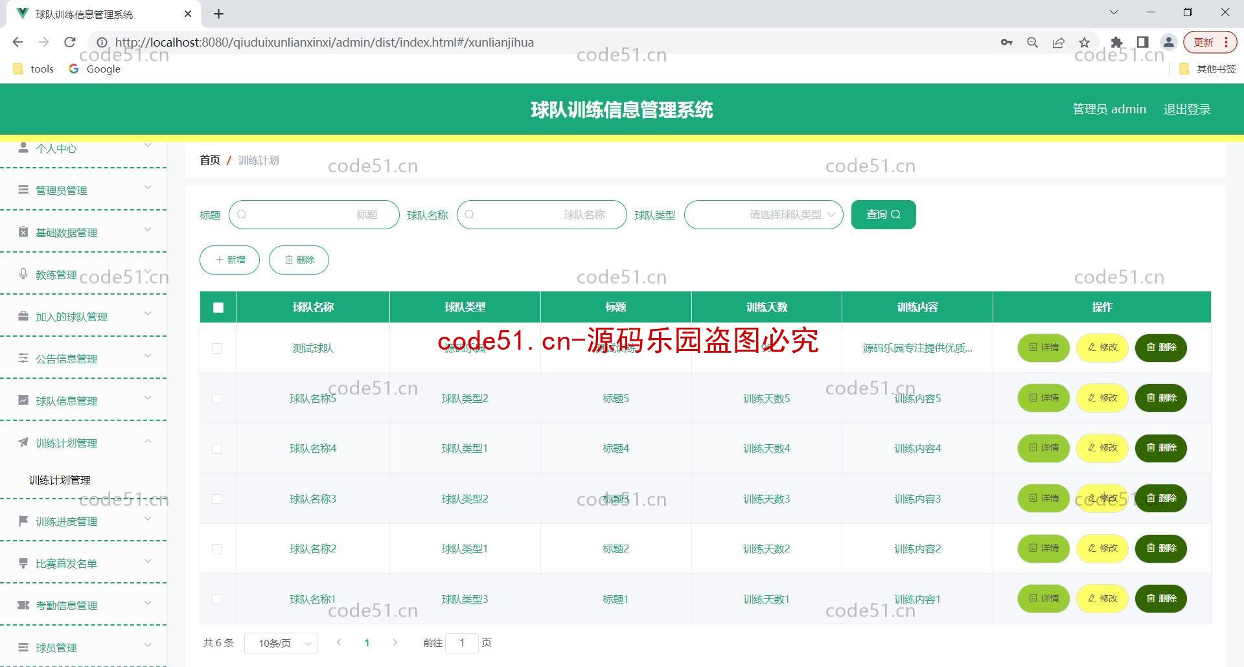Toggle the select-all checkbox in table header
Screen dimensions: 1244x667
click(x=218, y=308)
